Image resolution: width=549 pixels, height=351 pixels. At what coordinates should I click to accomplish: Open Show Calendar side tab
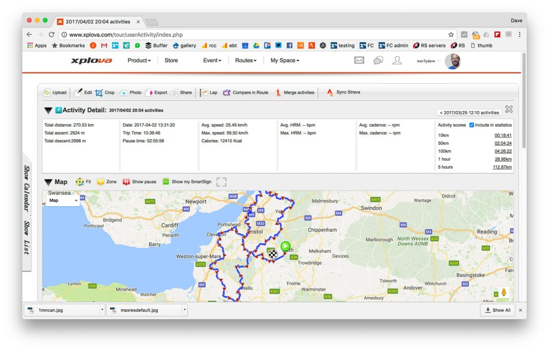27,188
